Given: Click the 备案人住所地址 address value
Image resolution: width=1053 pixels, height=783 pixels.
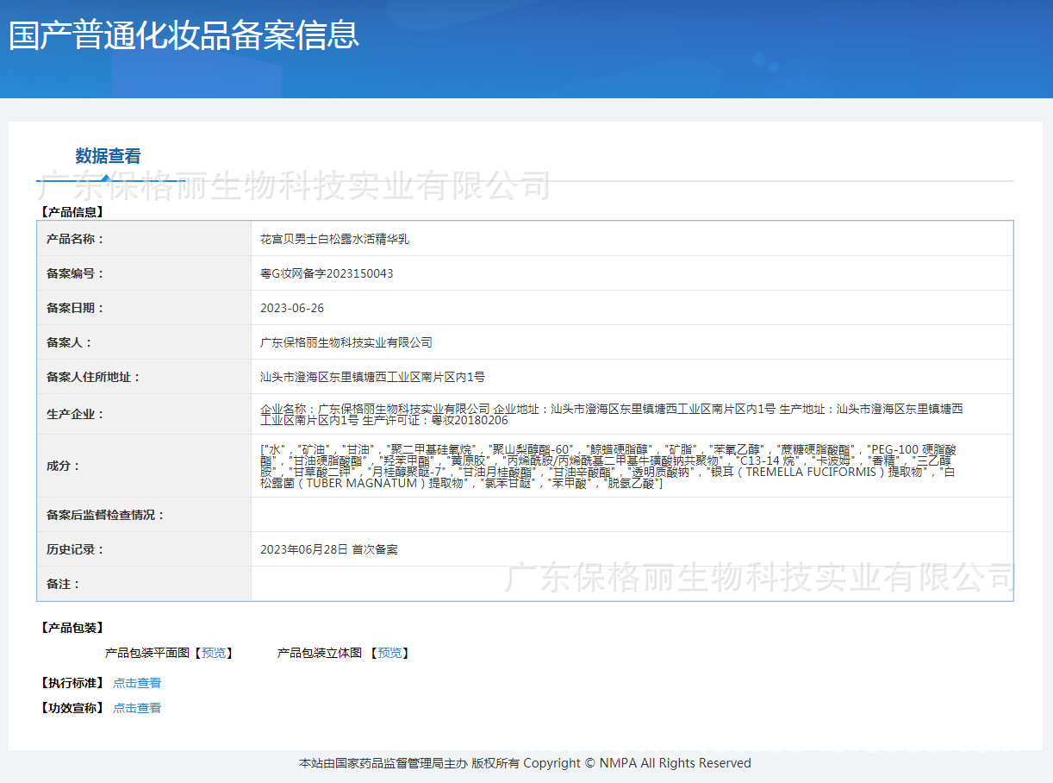Looking at the screenshot, I should coord(372,377).
